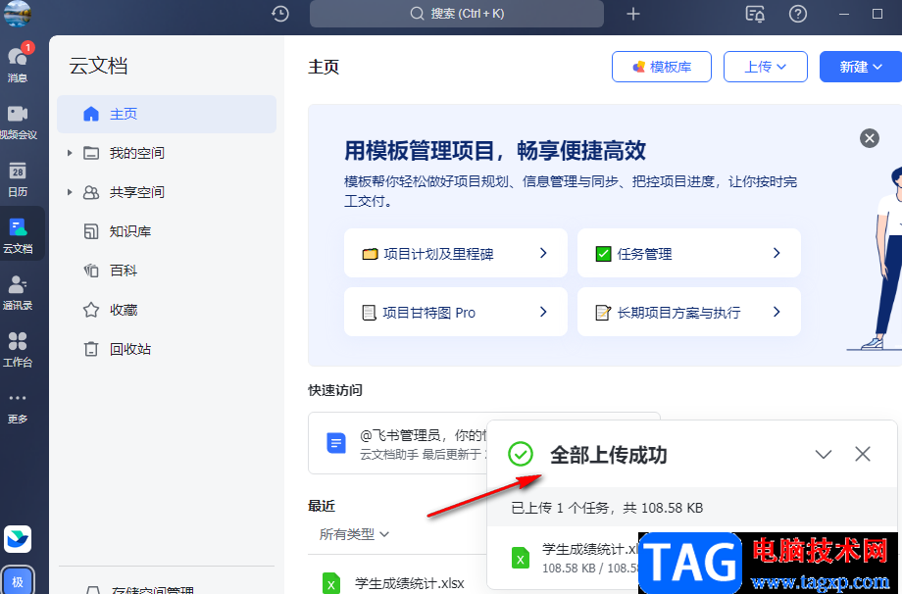Select 主页 in the cloud docs navigation
Viewport: 902px width, 594px height.
[167, 114]
